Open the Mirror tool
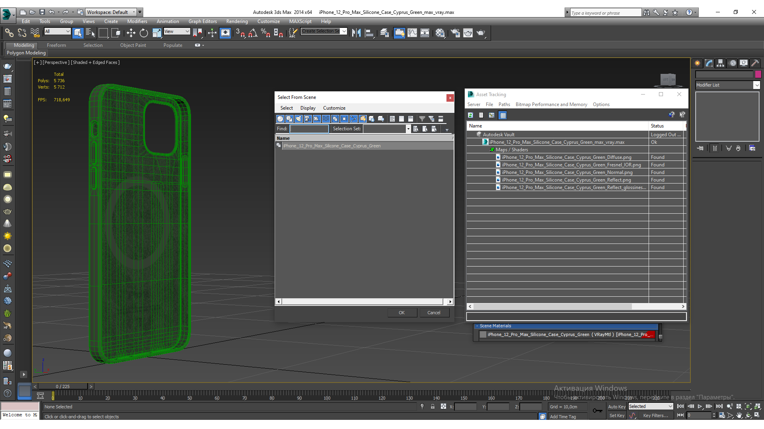This screenshot has height=429, width=764. [356, 33]
